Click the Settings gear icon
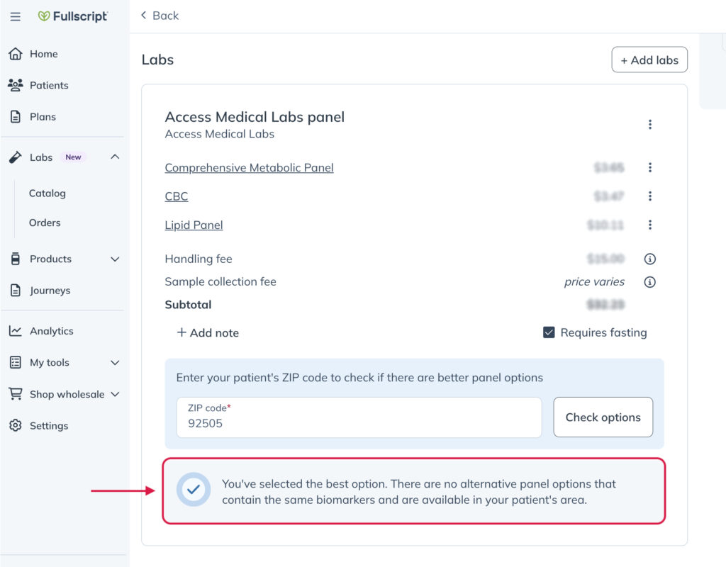This screenshot has width=726, height=567. (x=16, y=425)
